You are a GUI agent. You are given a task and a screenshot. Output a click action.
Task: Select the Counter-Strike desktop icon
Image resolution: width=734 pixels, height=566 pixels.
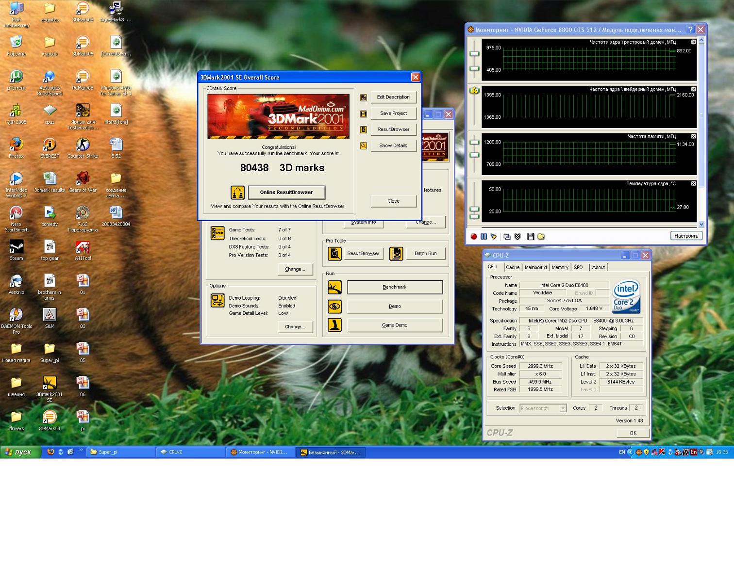point(83,148)
